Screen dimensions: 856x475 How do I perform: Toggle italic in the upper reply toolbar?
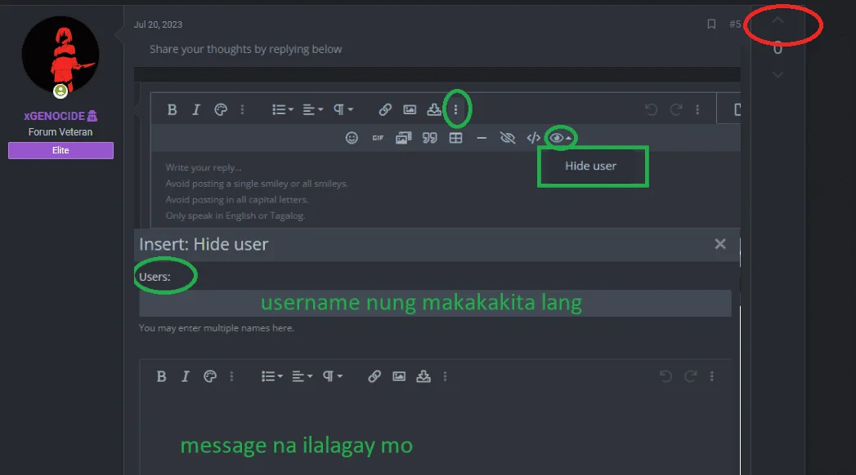[x=196, y=109]
